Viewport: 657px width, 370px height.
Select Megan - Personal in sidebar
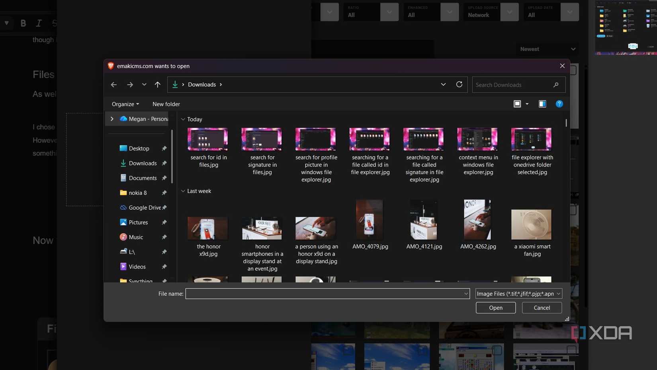click(x=144, y=119)
